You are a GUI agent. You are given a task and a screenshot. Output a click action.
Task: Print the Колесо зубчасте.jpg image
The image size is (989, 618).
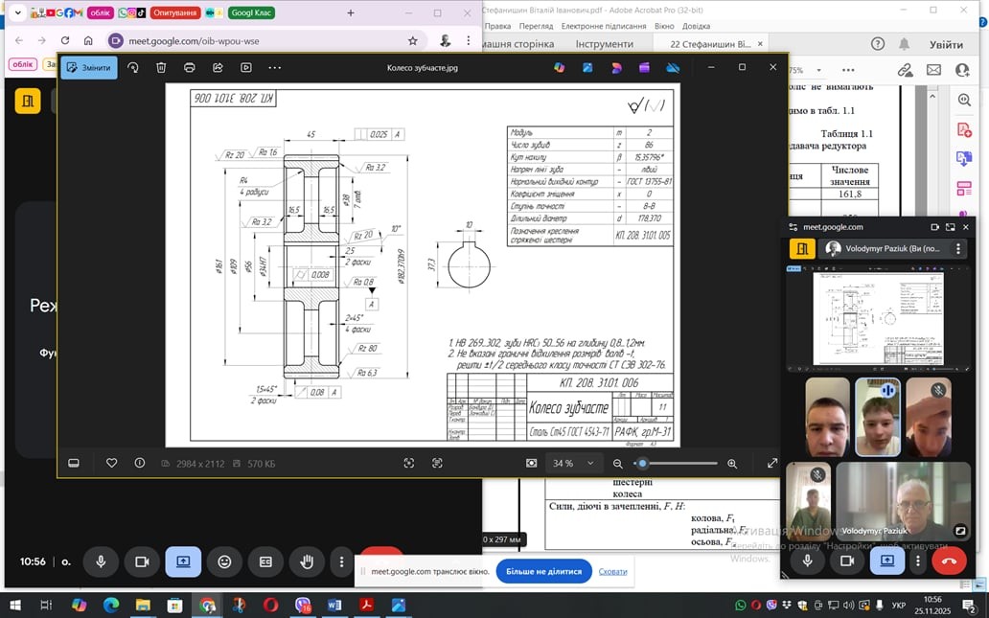point(190,68)
